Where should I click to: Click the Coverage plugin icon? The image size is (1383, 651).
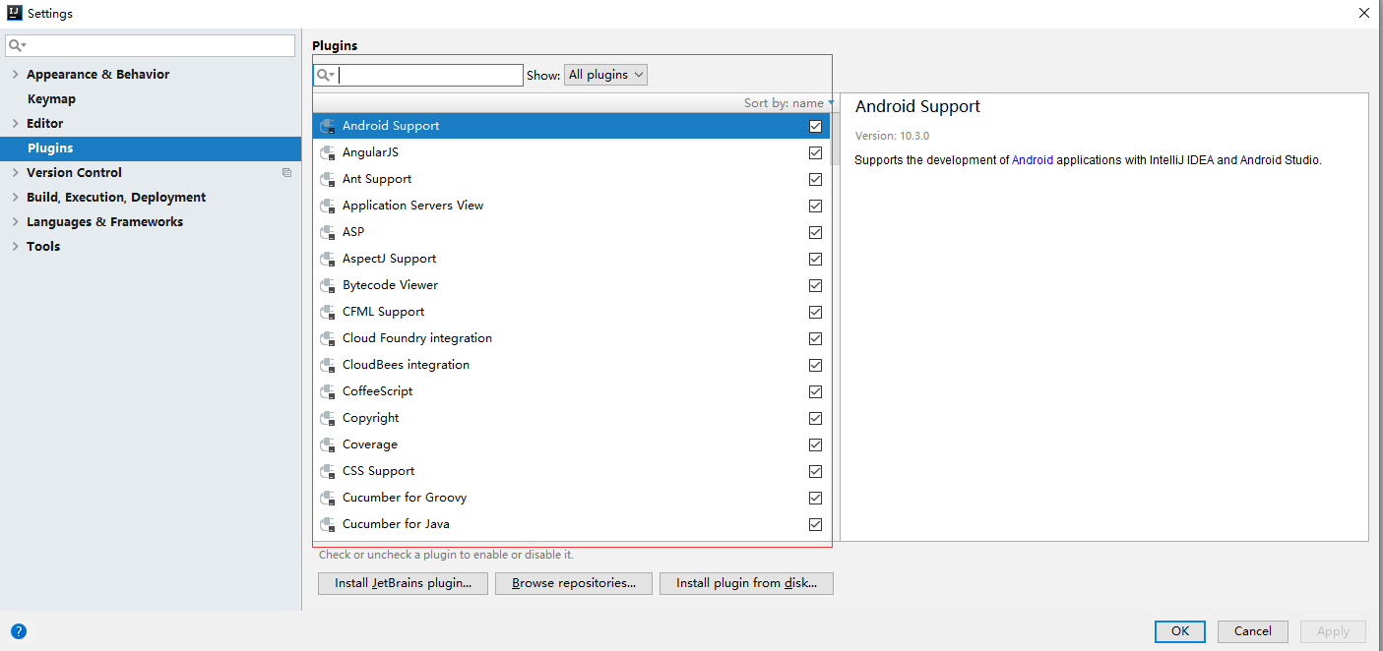328,444
